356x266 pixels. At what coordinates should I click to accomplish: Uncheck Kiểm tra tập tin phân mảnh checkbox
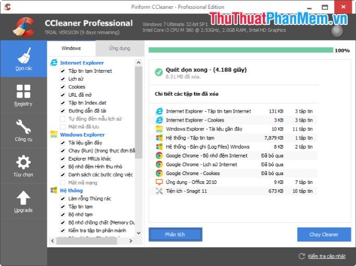[x=62, y=231]
